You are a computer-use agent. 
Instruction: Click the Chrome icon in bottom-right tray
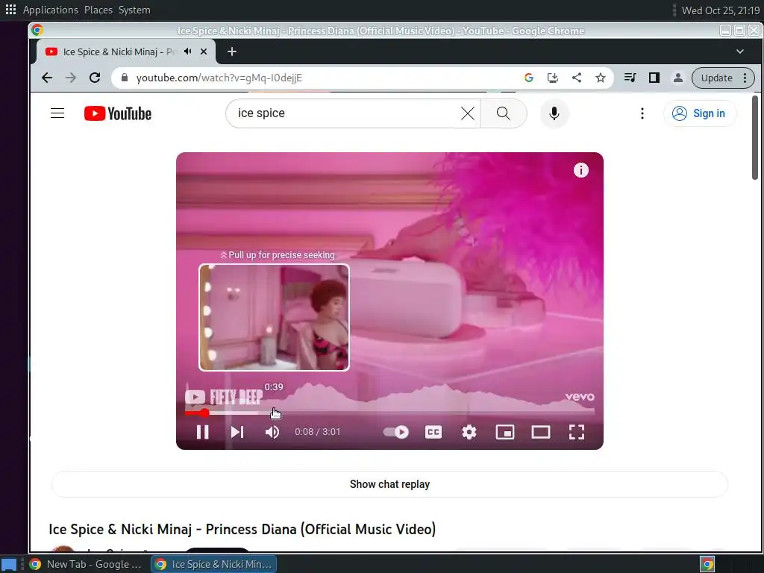tap(707, 564)
